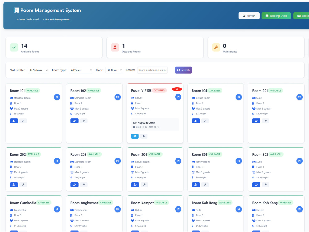This screenshot has height=232, width=309.
Task: Add guest to Room 104
Action: coord(196,121)
